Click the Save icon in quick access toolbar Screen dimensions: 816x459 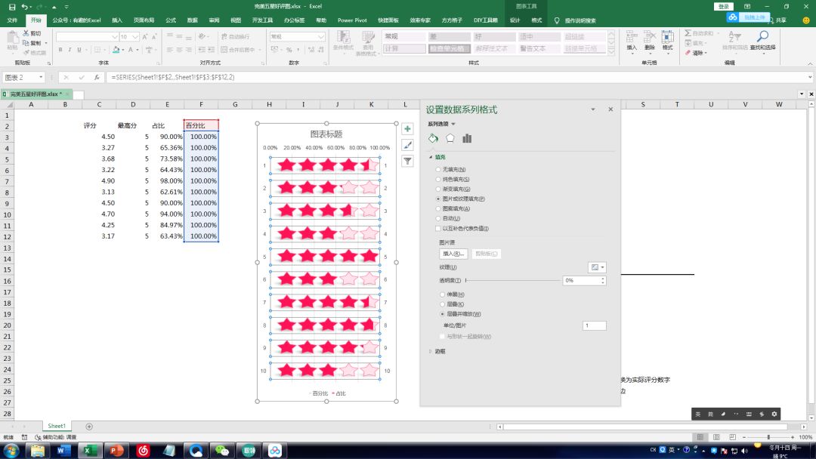(x=11, y=7)
